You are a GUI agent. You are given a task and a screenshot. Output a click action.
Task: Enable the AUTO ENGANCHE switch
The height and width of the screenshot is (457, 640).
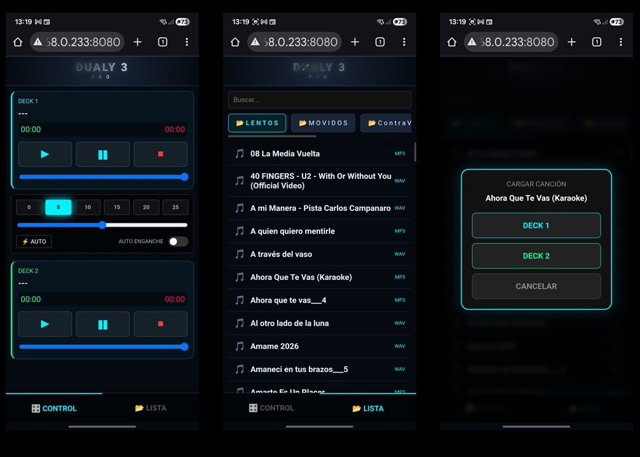coord(178,242)
